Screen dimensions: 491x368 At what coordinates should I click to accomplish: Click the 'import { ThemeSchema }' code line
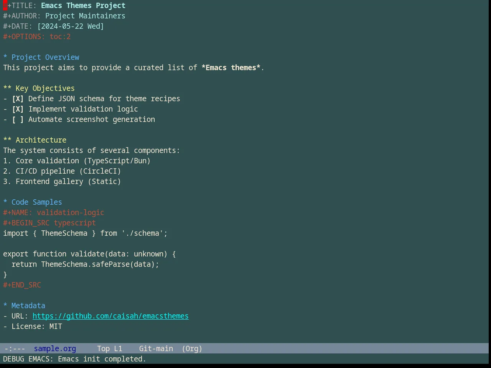[x=86, y=233]
